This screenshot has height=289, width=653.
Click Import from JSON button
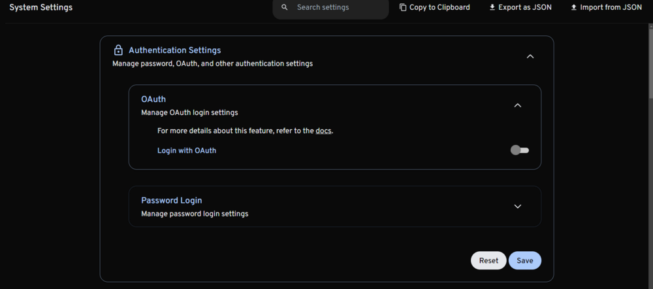click(606, 7)
